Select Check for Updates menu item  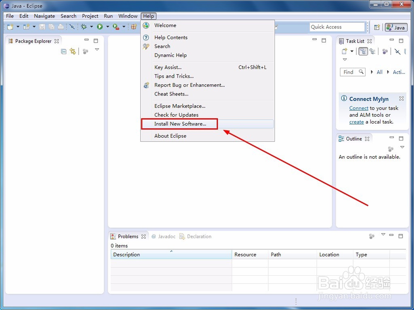click(x=207, y=115)
